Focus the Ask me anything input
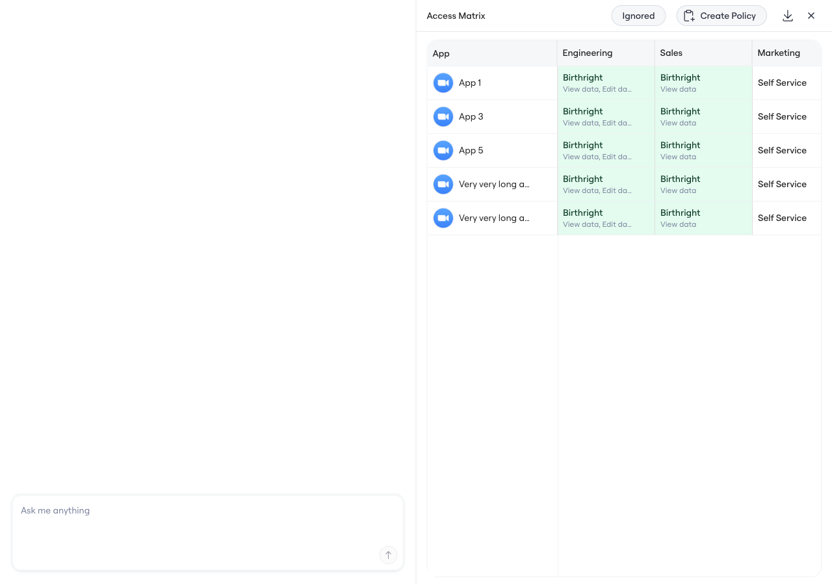 (208, 533)
